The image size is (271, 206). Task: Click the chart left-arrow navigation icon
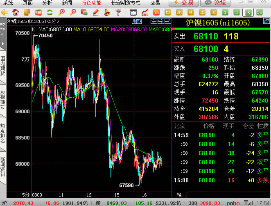[x=154, y=21]
